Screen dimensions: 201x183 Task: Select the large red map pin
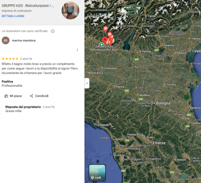[x=105, y=40]
